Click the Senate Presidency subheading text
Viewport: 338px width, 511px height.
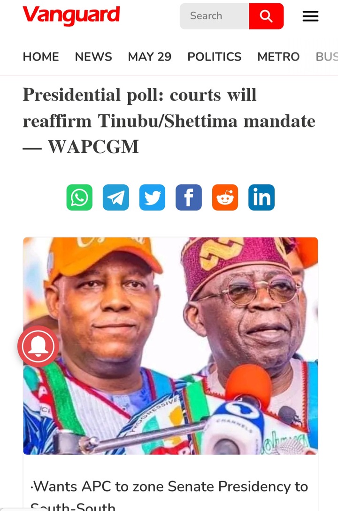[x=169, y=495]
